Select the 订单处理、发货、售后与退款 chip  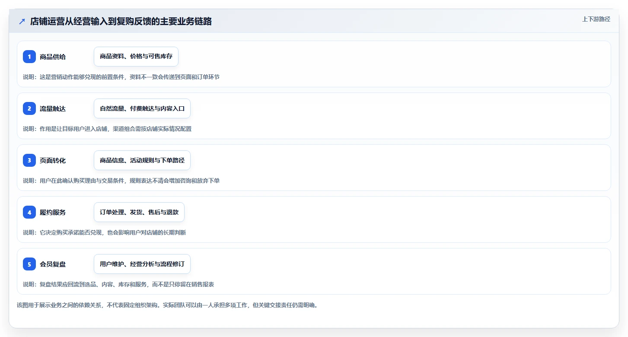139,212
